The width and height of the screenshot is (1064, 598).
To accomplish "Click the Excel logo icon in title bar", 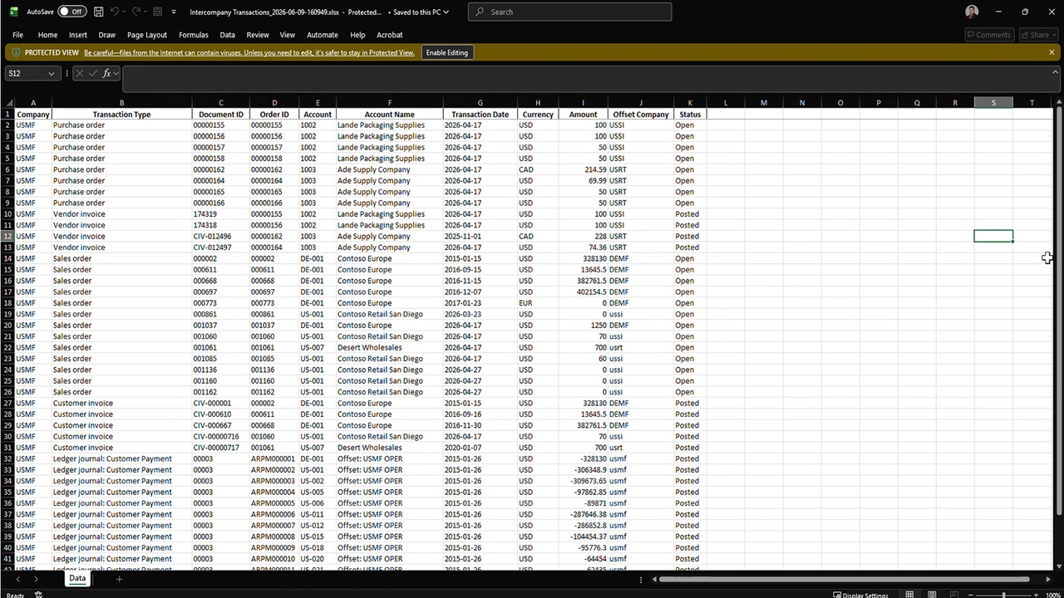I will pyautogui.click(x=13, y=12).
